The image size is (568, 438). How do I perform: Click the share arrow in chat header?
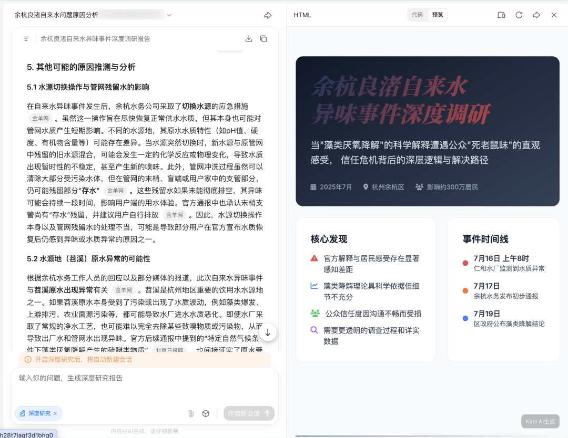click(268, 15)
